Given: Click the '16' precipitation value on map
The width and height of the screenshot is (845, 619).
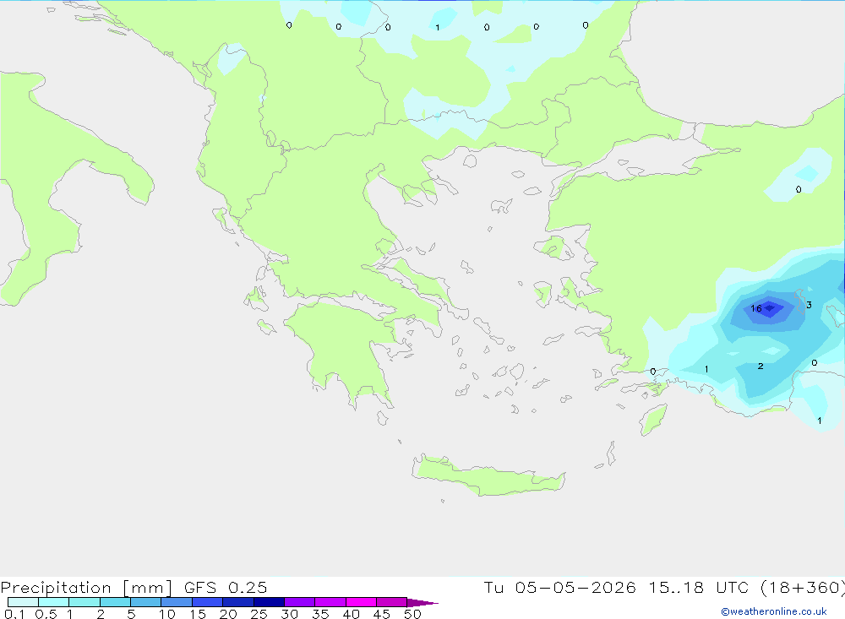Looking at the screenshot, I should click(x=756, y=309).
